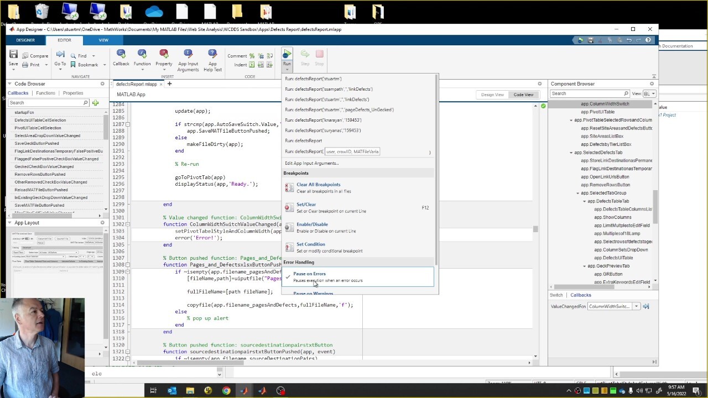708x398 pixels.
Task: Open the ValueChangedFcn callback dropdown
Action: [x=636, y=306]
